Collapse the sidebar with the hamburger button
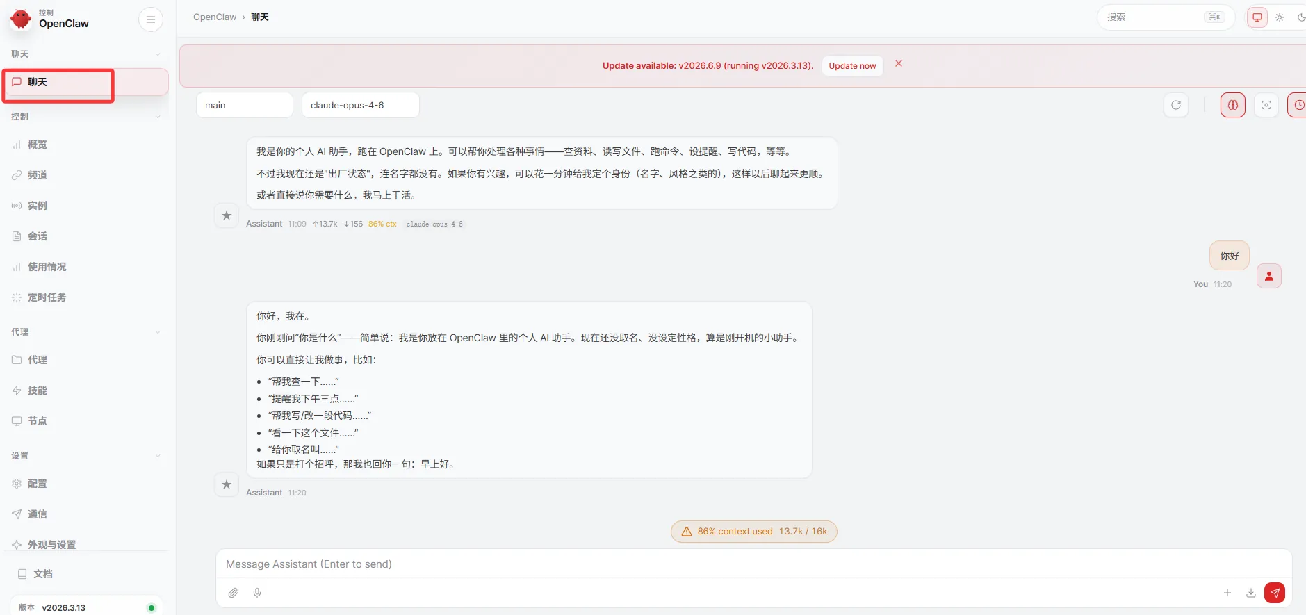The width and height of the screenshot is (1306, 615). tap(151, 19)
